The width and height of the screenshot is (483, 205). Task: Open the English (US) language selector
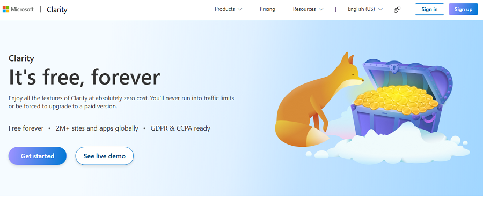click(x=365, y=9)
